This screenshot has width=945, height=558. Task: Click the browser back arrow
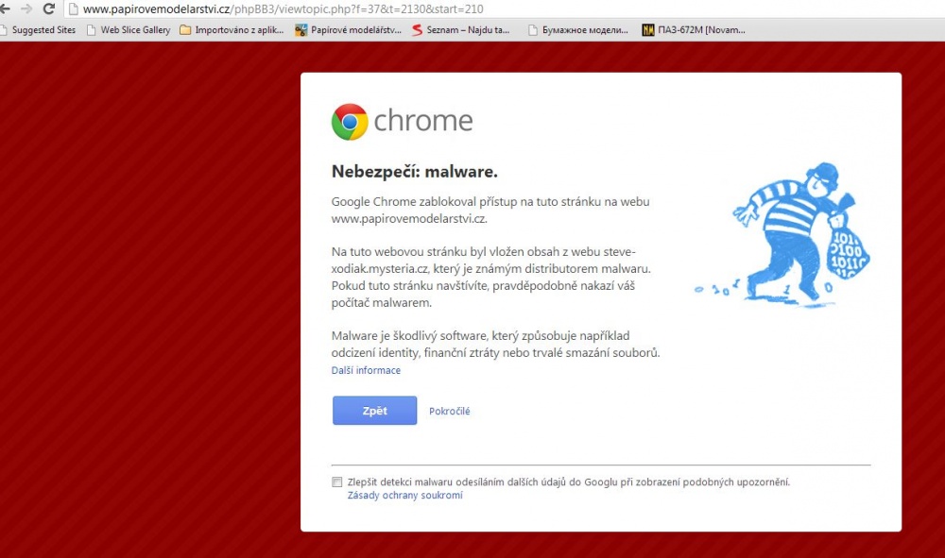[5, 9]
